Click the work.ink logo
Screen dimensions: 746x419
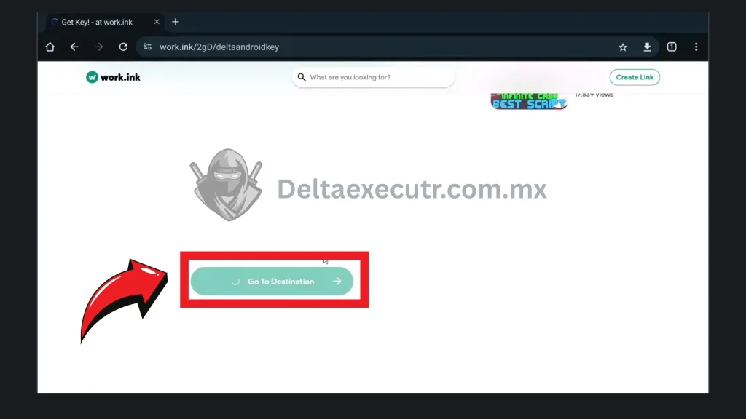(x=113, y=77)
